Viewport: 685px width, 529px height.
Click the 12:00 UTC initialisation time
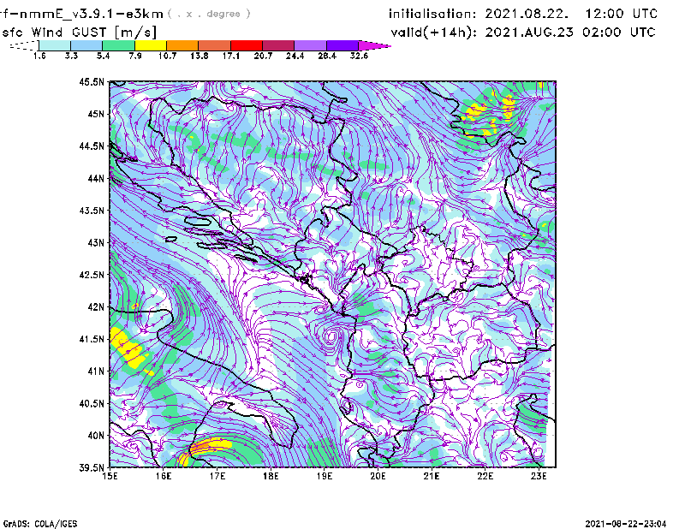click(622, 14)
